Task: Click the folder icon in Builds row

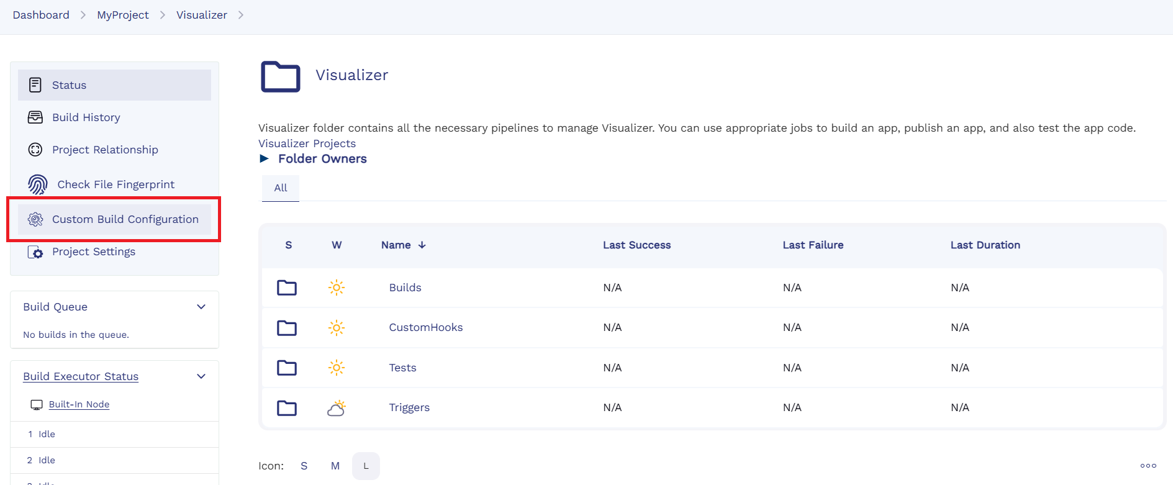Action: click(x=287, y=288)
